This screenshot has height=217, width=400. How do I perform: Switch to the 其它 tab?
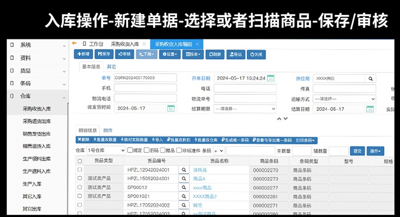pyautogui.click(x=111, y=67)
